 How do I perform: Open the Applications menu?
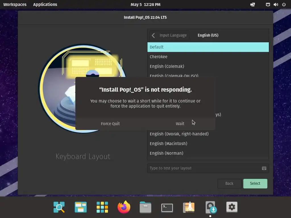pyautogui.click(x=45, y=5)
